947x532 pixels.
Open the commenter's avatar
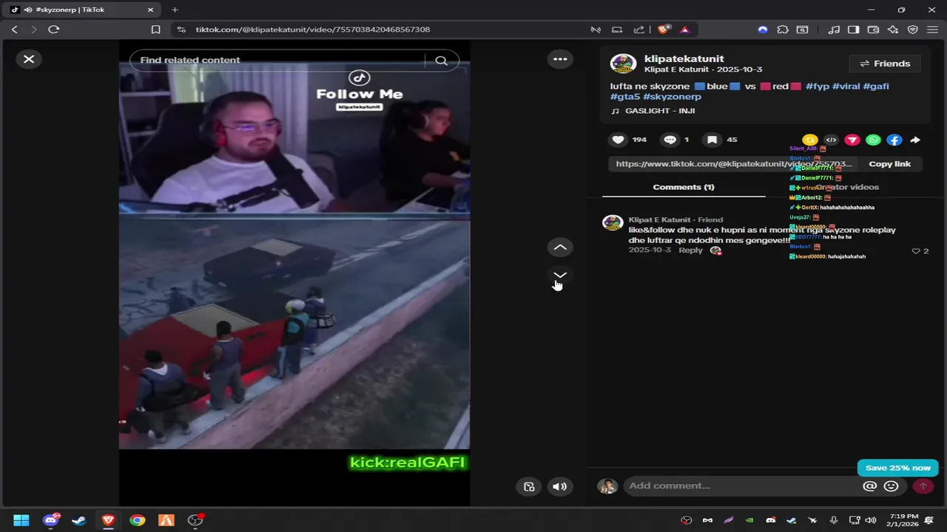tap(613, 223)
